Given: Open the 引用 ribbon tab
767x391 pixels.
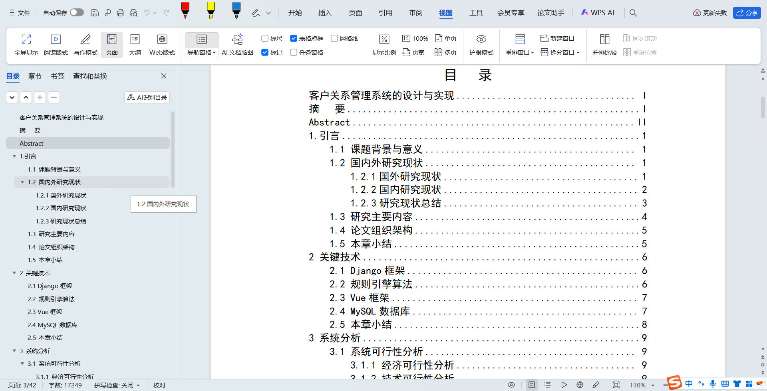Looking at the screenshot, I should (385, 13).
